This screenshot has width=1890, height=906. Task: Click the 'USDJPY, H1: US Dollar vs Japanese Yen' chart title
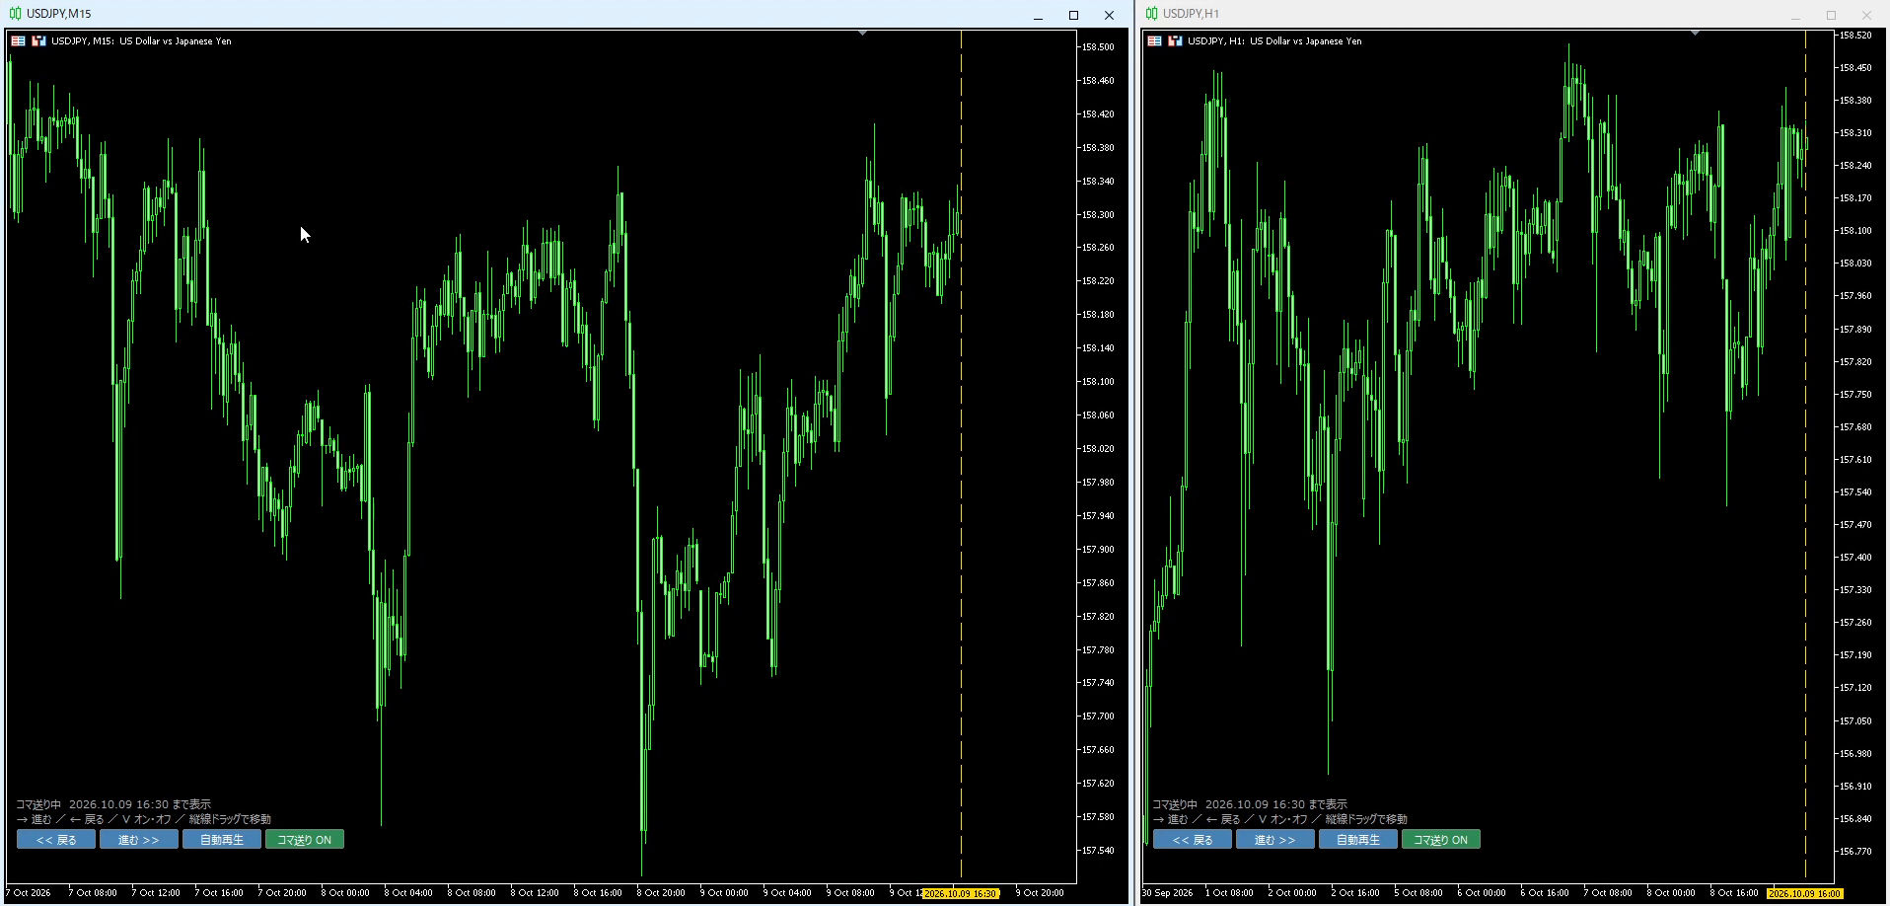click(x=1274, y=41)
